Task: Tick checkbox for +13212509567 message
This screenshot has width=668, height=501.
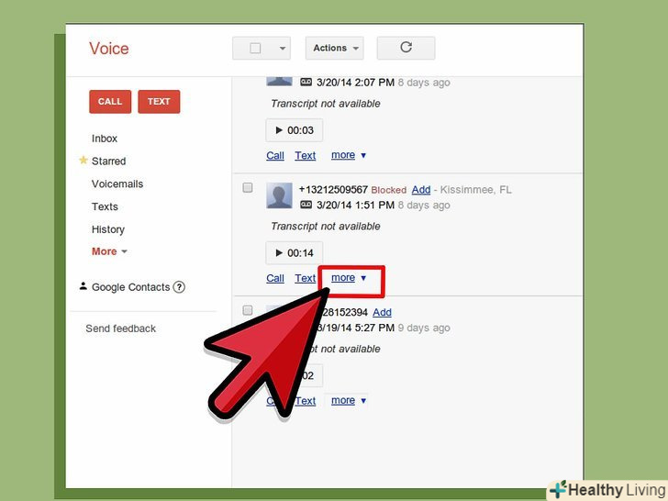Action: [x=248, y=188]
